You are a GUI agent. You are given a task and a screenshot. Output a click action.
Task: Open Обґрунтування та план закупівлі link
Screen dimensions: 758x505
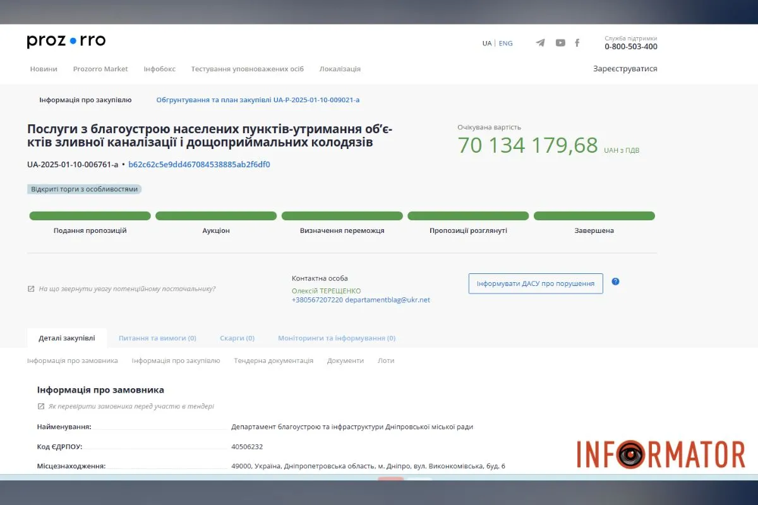pos(258,100)
